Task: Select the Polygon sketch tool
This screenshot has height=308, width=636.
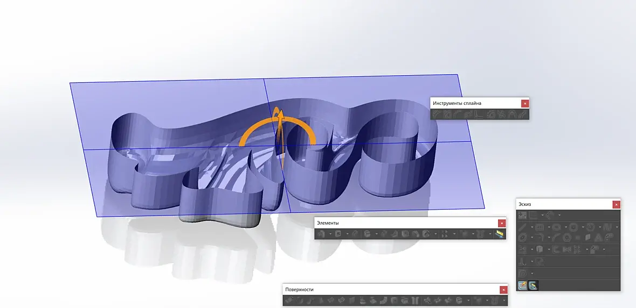Action: click(566, 237)
